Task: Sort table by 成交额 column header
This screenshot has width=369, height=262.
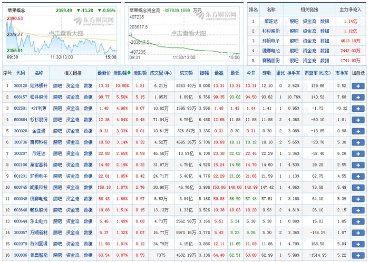Action: pos(186,73)
